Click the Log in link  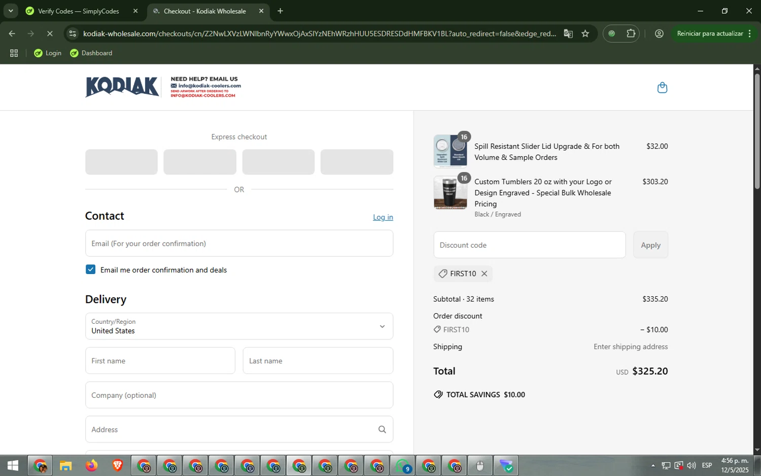[383, 217]
